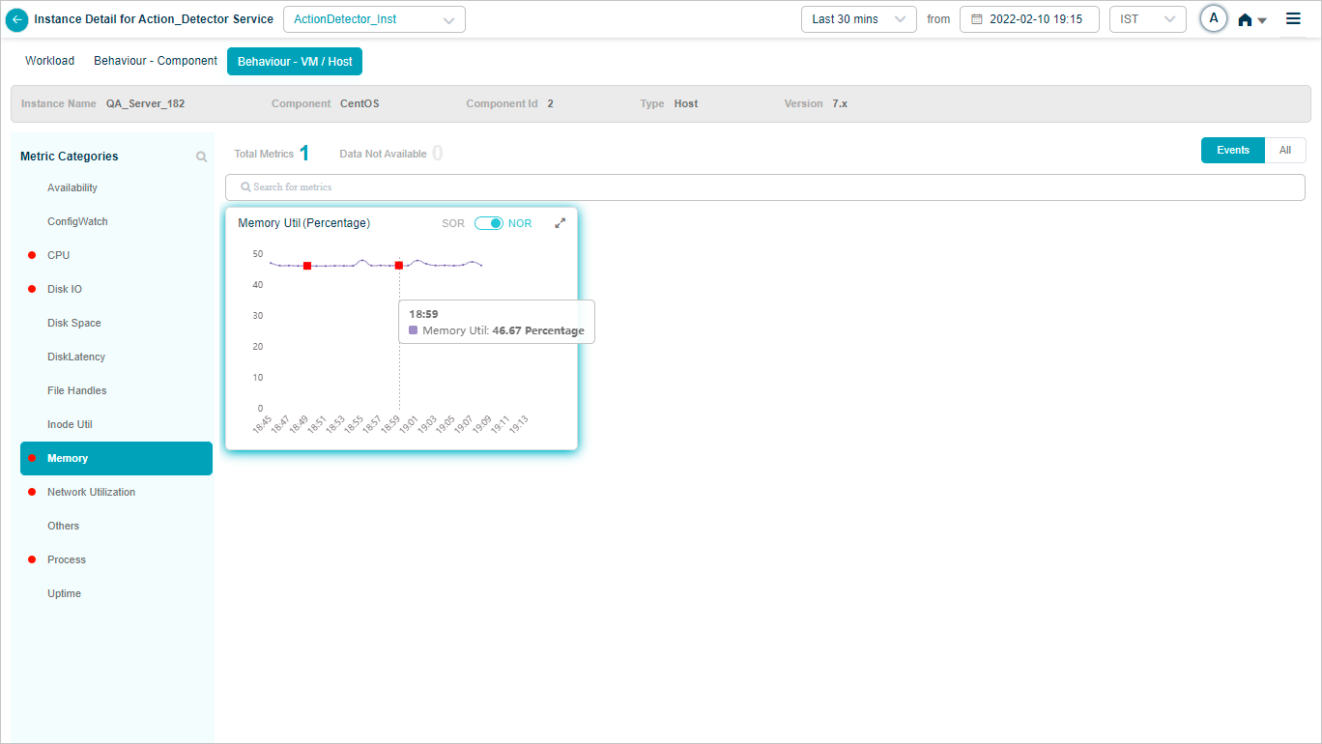Open the hamburger menu
This screenshot has width=1322, height=744.
[x=1293, y=18]
